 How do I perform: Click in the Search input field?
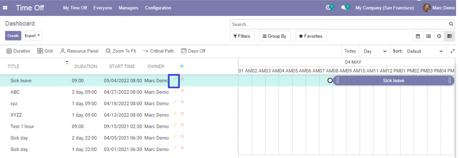pos(339,24)
